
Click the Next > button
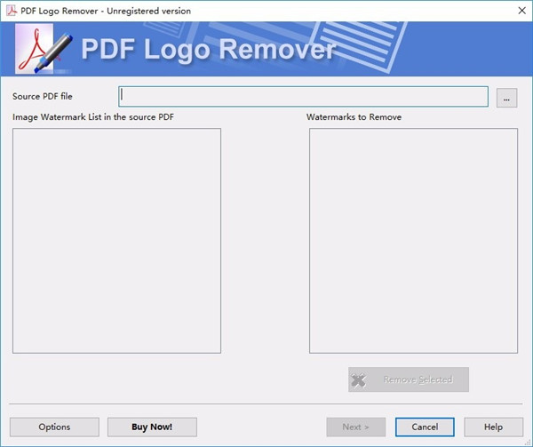pos(356,427)
